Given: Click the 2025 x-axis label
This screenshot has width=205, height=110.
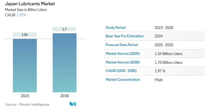Looking at the screenshot, I should pos(25,96).
